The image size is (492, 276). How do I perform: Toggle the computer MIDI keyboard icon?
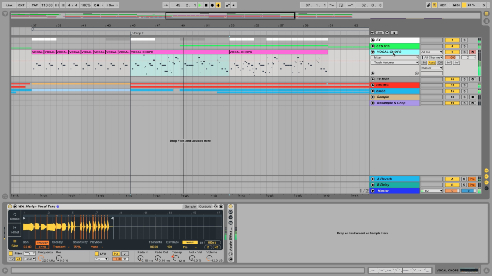435,5
